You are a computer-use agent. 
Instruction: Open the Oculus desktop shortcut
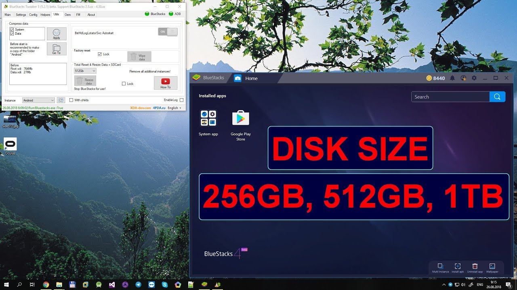point(10,147)
